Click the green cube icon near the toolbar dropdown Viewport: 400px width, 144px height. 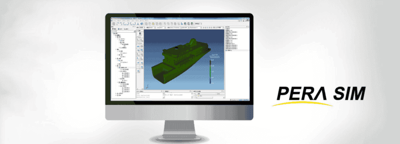tap(192, 24)
